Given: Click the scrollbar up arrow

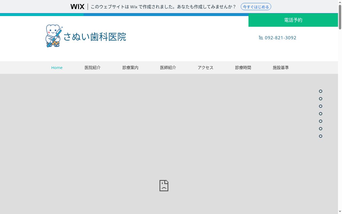Looking at the screenshot, I should coord(340,2).
